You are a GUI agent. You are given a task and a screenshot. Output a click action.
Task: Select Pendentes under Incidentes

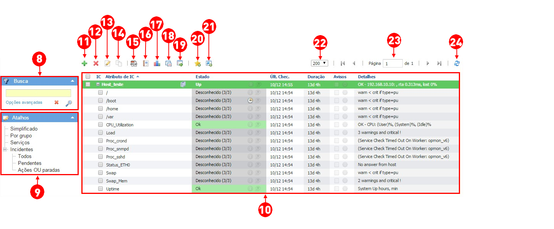click(30, 163)
